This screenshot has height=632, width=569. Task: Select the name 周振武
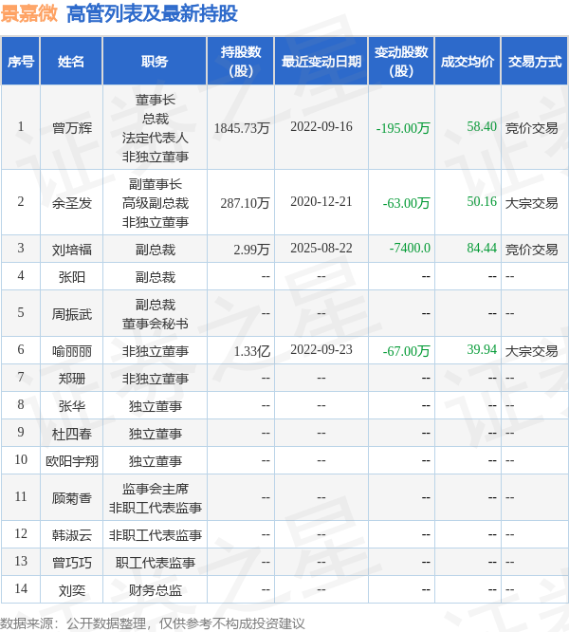click(72, 314)
